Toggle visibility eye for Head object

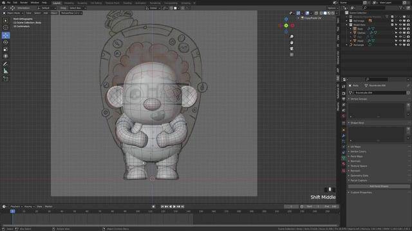(x=400, y=41)
